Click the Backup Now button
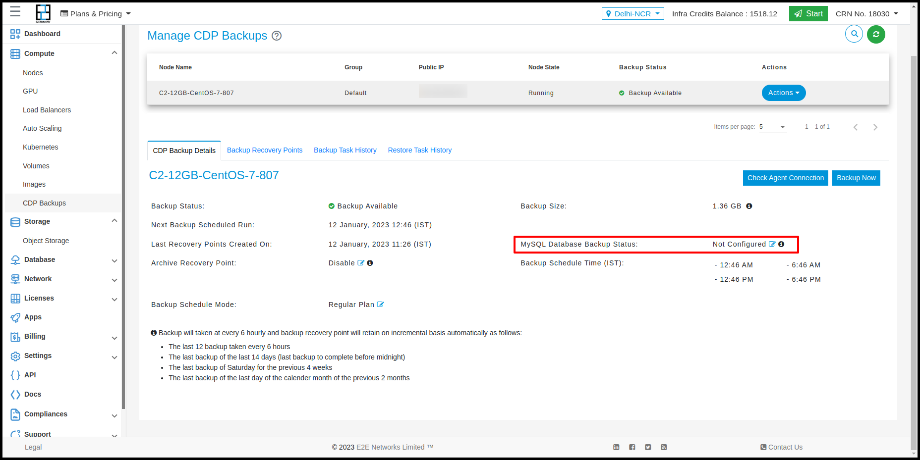This screenshot has width=920, height=460. (x=856, y=178)
